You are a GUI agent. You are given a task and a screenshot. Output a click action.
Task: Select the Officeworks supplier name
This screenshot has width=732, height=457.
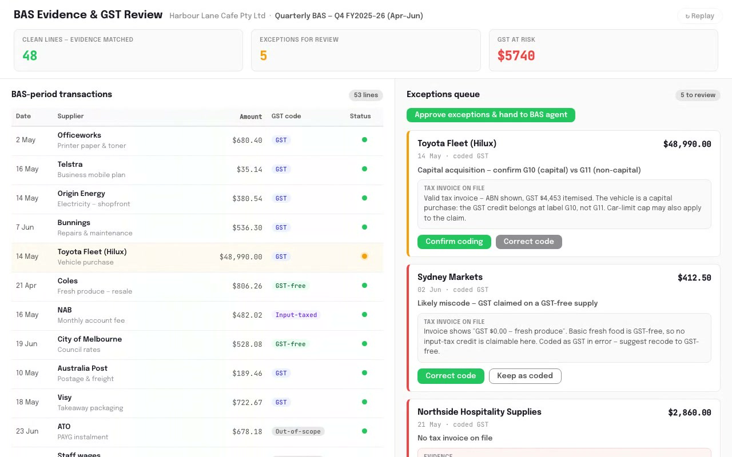79,135
